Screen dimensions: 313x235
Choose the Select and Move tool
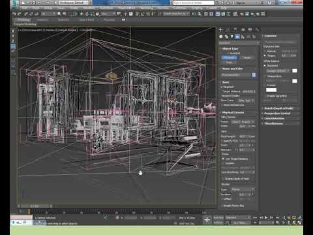click(x=82, y=14)
